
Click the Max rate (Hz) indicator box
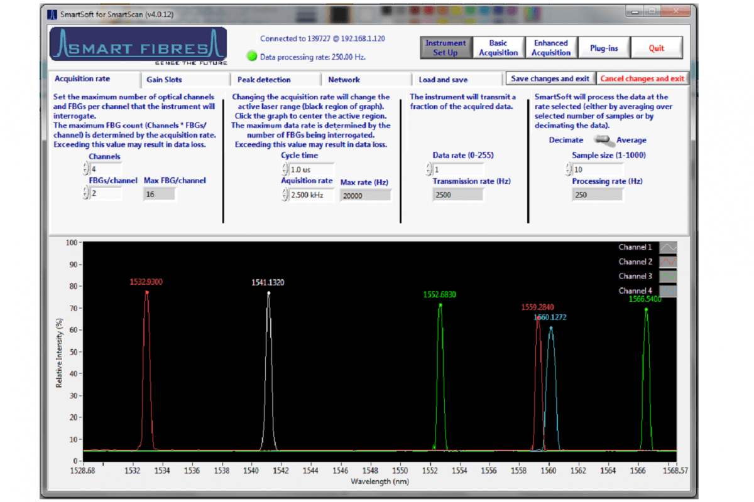coord(366,195)
